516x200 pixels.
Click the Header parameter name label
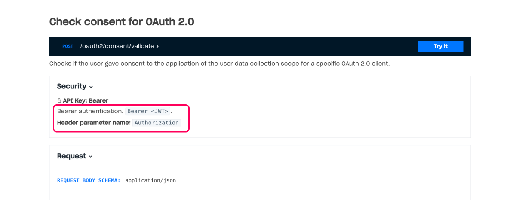93,122
